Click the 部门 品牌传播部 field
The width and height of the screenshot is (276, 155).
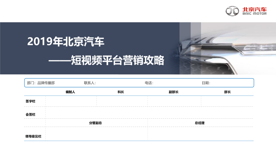point(41,83)
